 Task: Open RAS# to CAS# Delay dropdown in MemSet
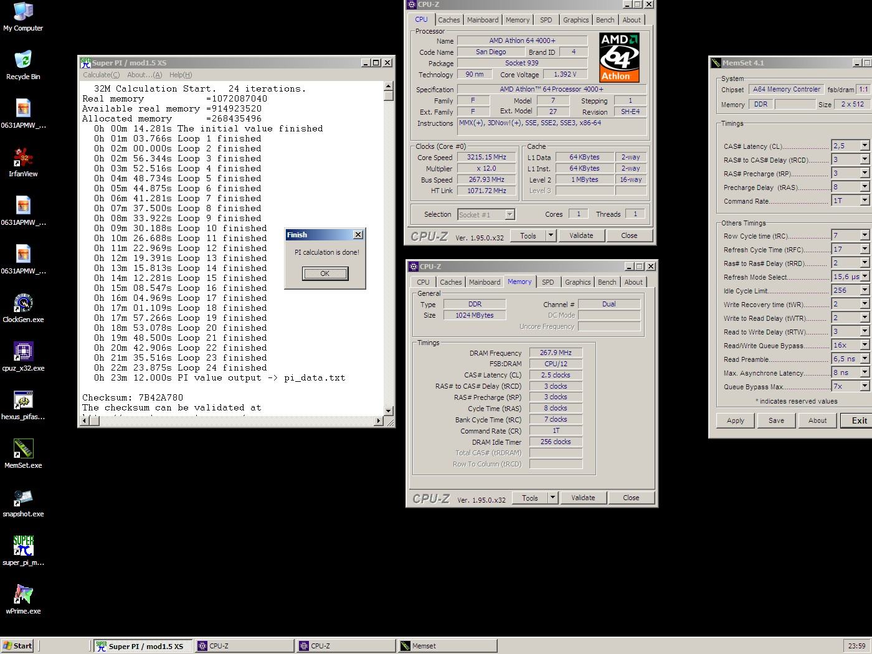(x=865, y=159)
